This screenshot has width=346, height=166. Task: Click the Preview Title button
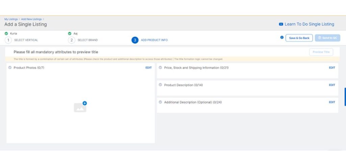(x=321, y=52)
